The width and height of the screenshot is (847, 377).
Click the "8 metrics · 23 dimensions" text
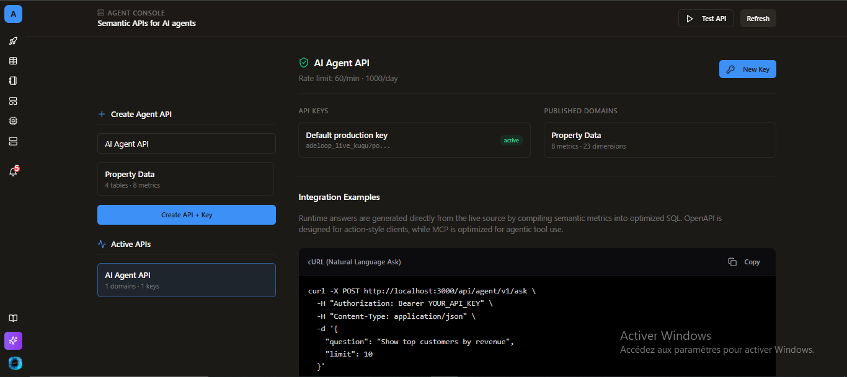click(x=588, y=146)
